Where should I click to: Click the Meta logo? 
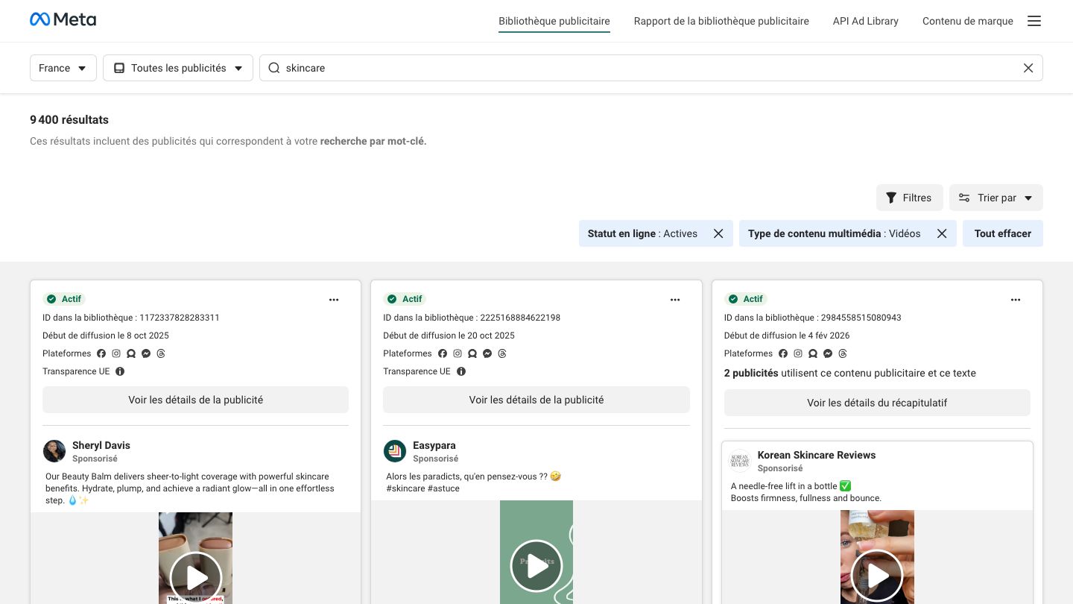(x=63, y=20)
